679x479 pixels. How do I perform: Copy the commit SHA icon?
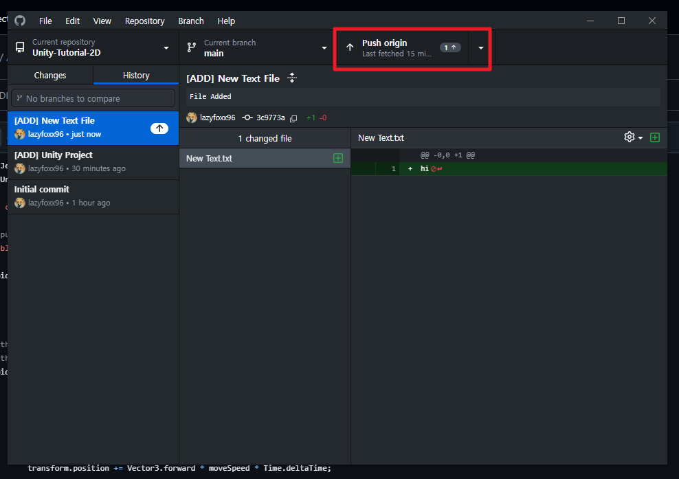click(293, 118)
